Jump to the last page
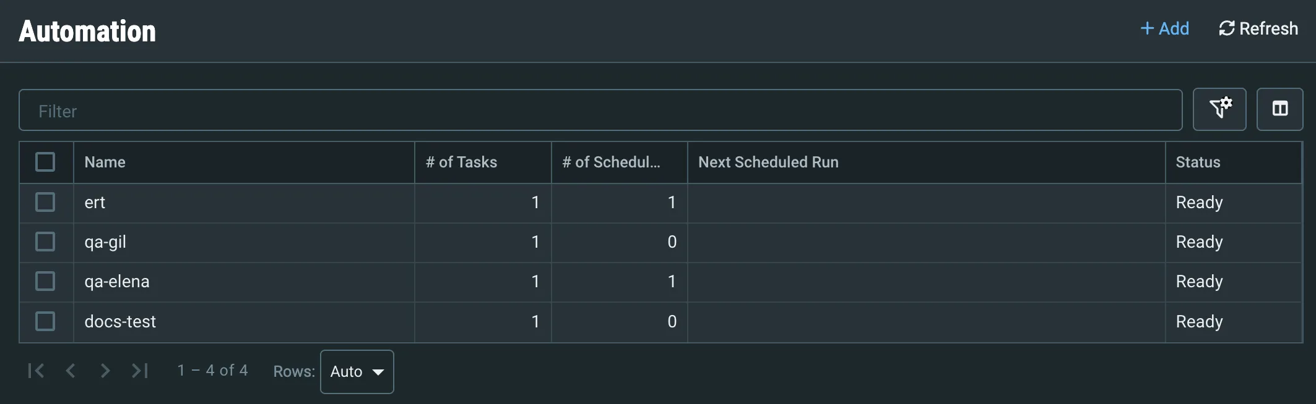Screen dimensions: 1316x404 click(140, 371)
